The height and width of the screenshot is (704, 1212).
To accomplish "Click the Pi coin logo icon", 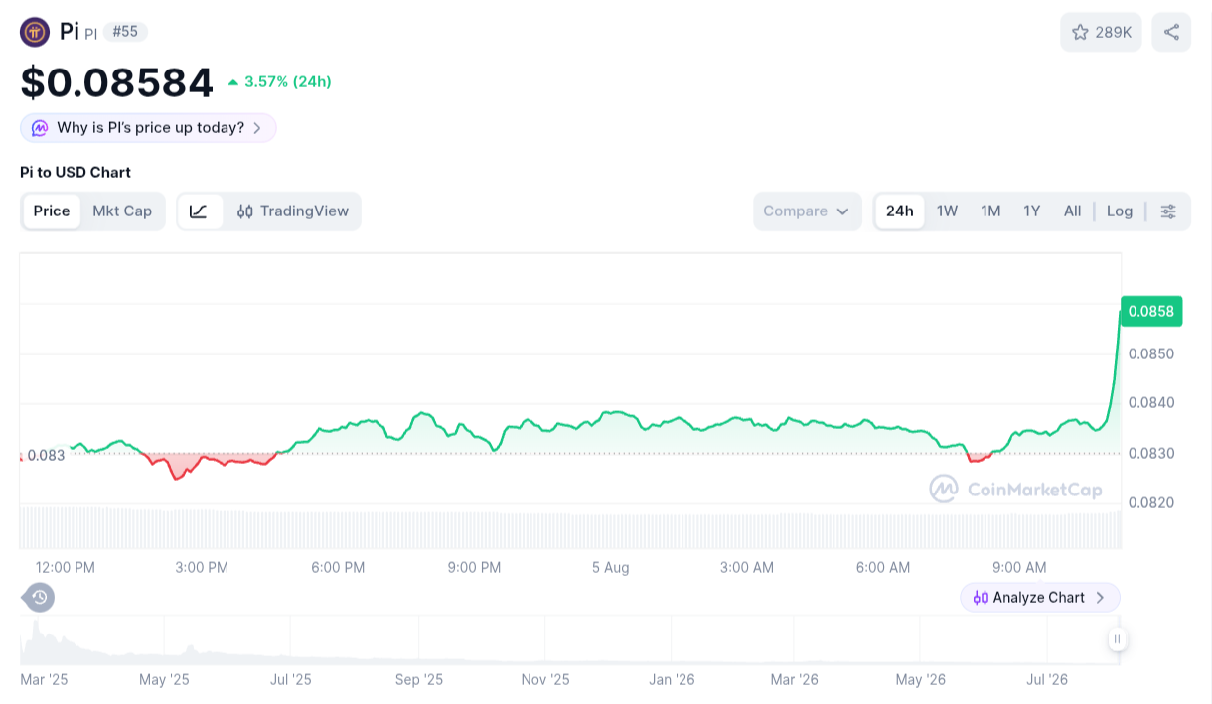I will coord(35,32).
